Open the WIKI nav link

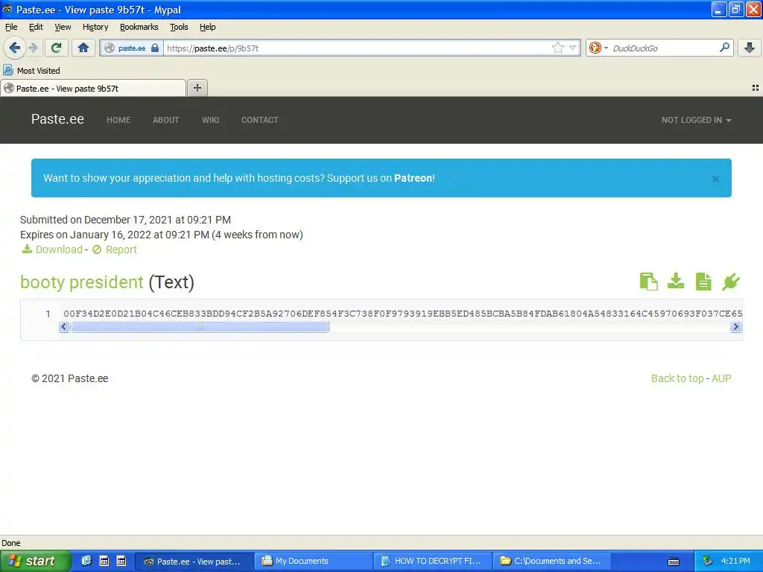210,120
